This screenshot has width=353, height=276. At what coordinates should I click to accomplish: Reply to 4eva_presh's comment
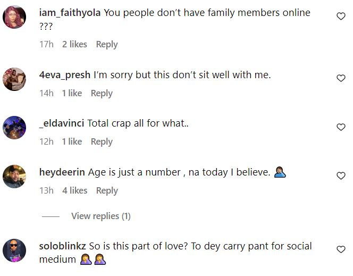click(102, 93)
